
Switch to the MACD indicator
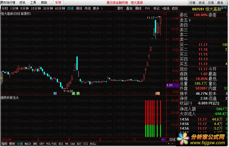tap(28, 144)
